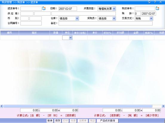The width and height of the screenshot is (165, 123).
Task: Click the left 退款额 total field
Action: pos(69,110)
